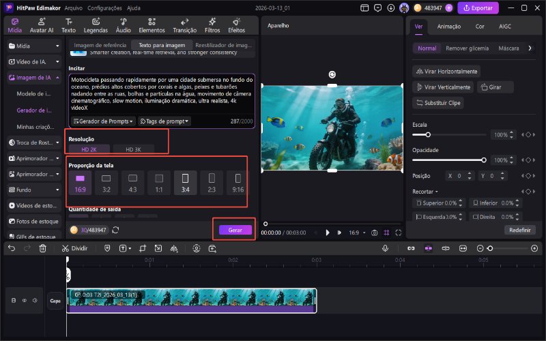
Task: Click the crop icon in timeline toolbar
Action: 143,248
